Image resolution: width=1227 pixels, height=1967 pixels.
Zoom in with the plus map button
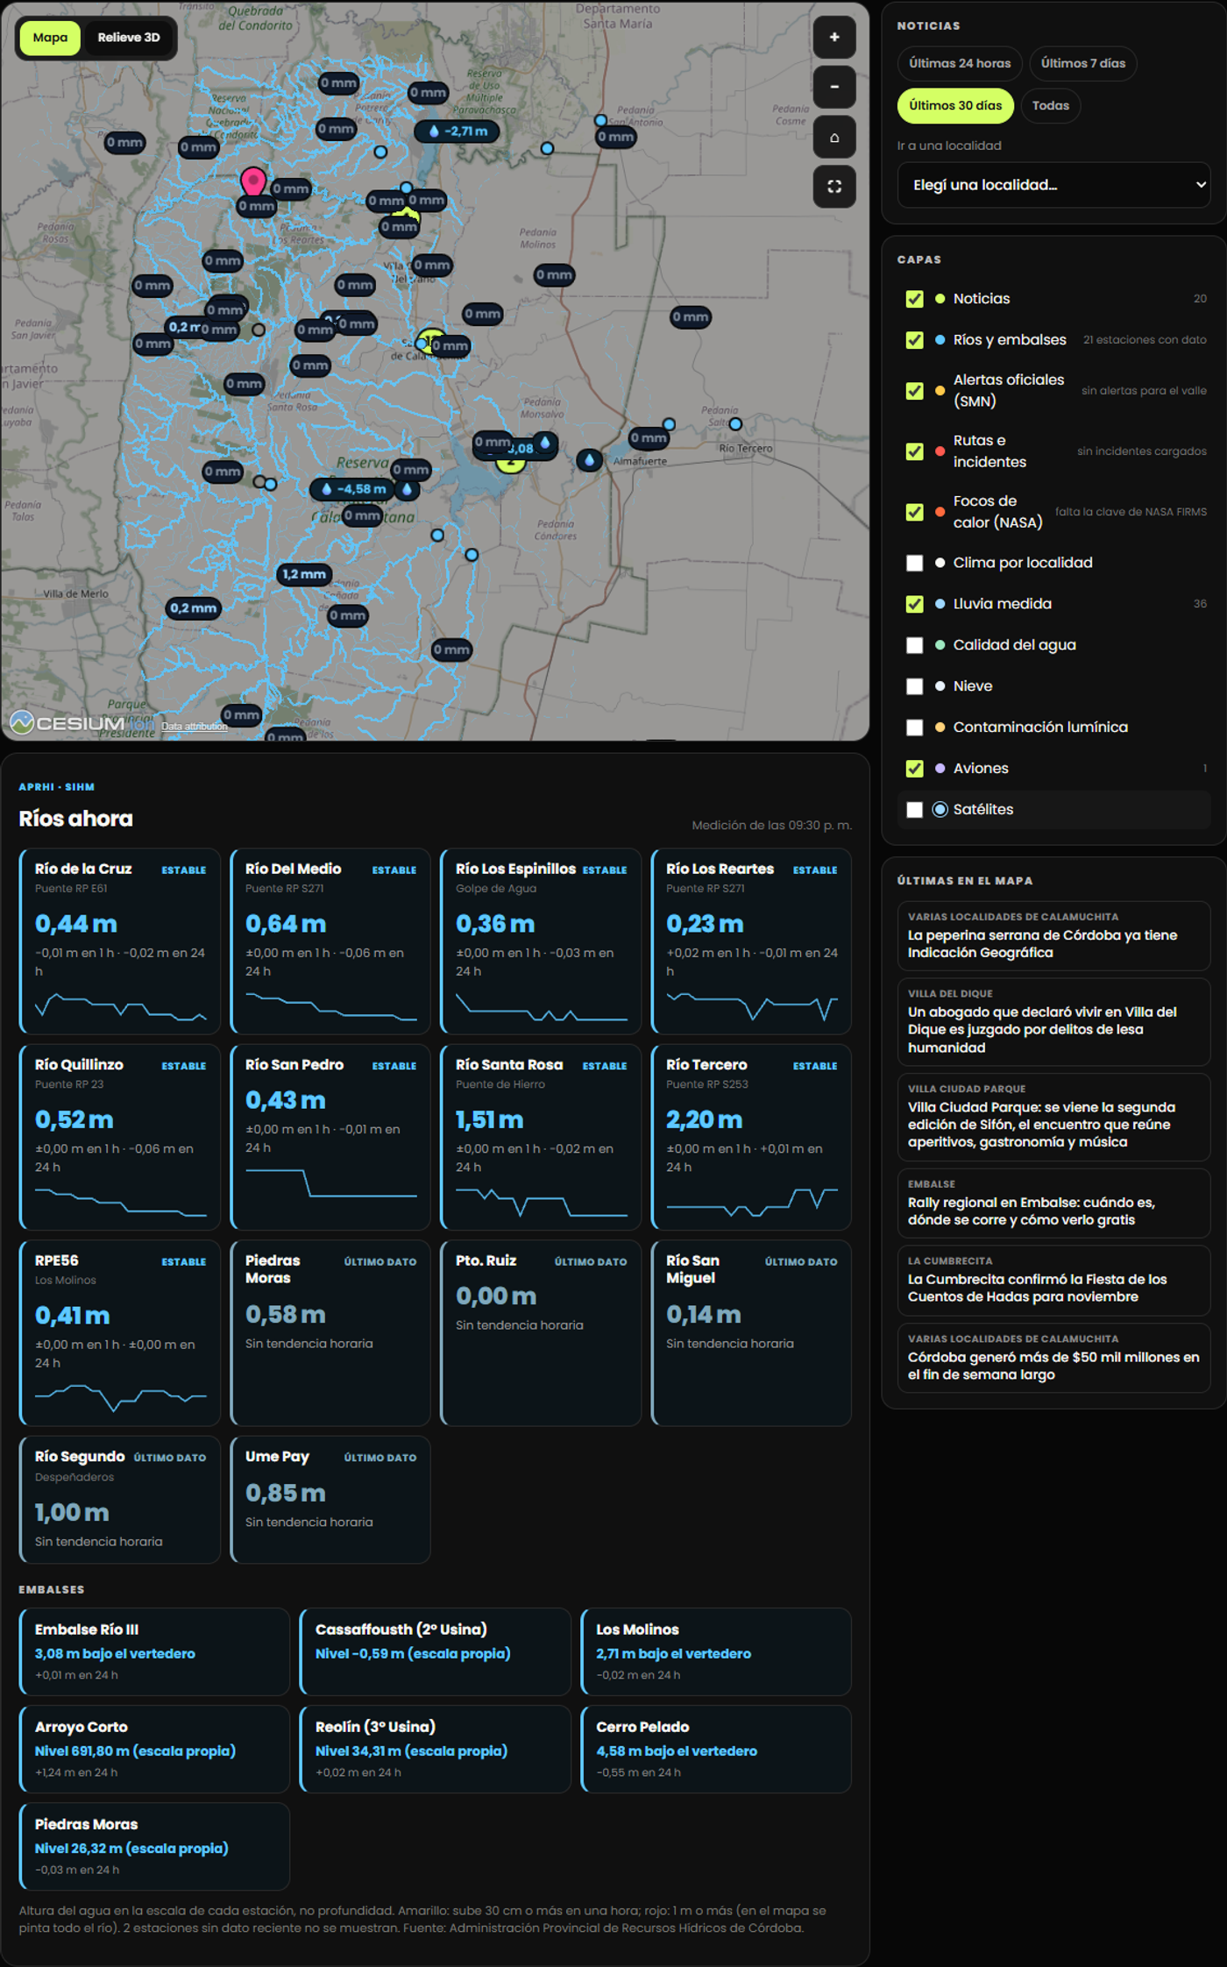point(833,38)
